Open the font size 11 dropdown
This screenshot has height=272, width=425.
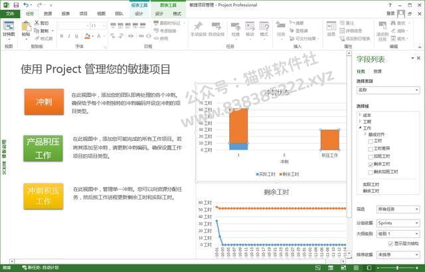(x=104, y=26)
